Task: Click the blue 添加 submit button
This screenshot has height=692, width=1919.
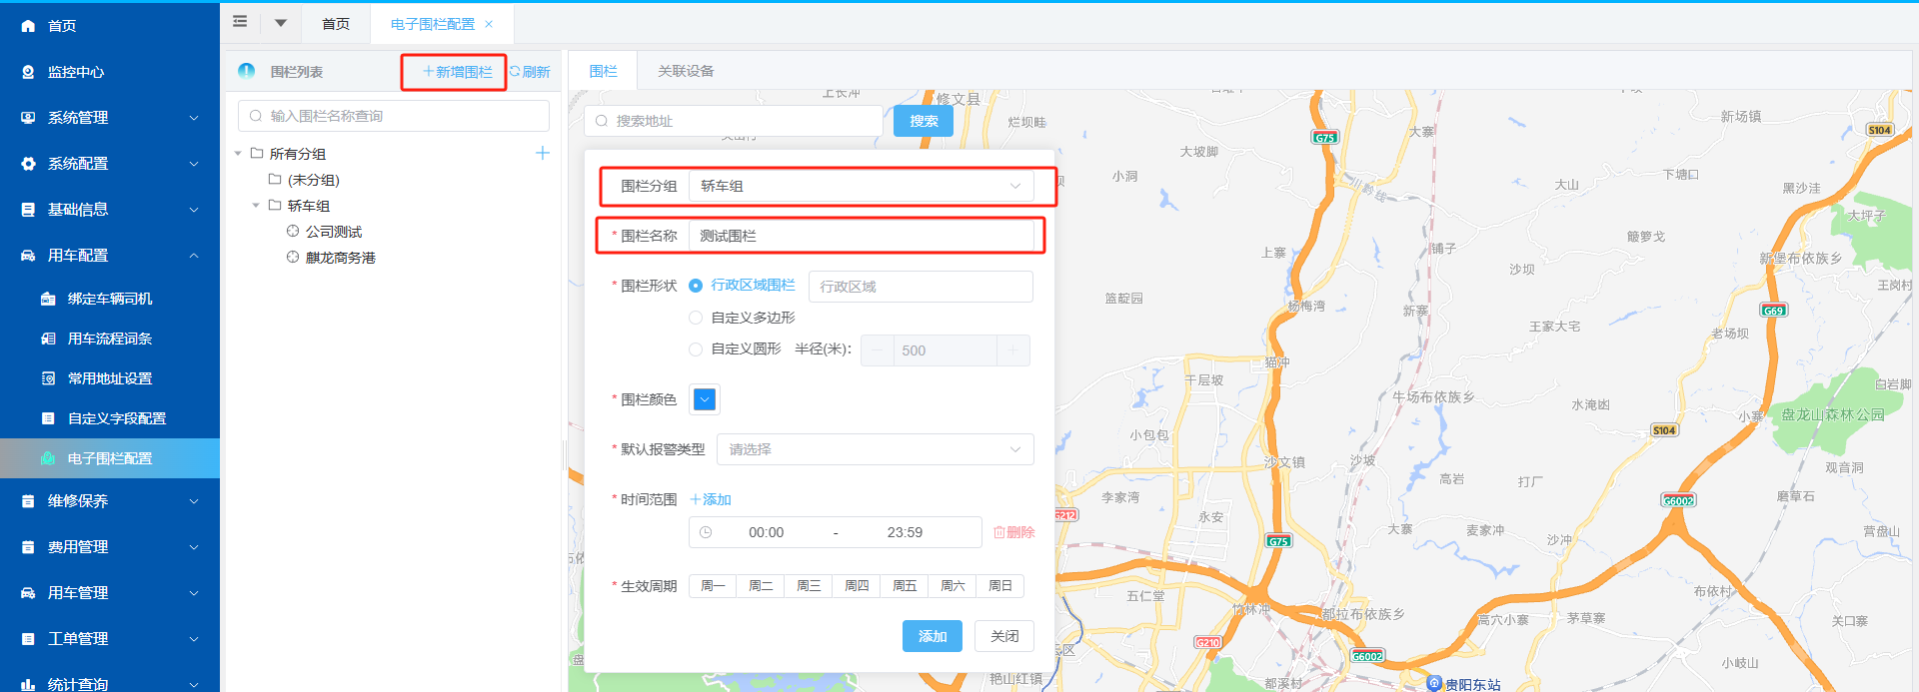Action: [932, 636]
